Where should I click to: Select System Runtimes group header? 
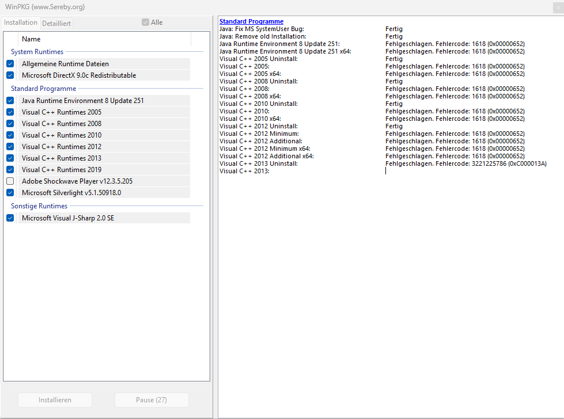point(37,52)
